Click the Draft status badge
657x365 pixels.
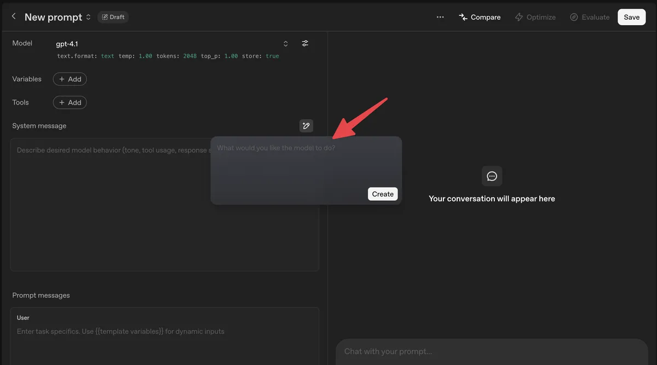113,17
